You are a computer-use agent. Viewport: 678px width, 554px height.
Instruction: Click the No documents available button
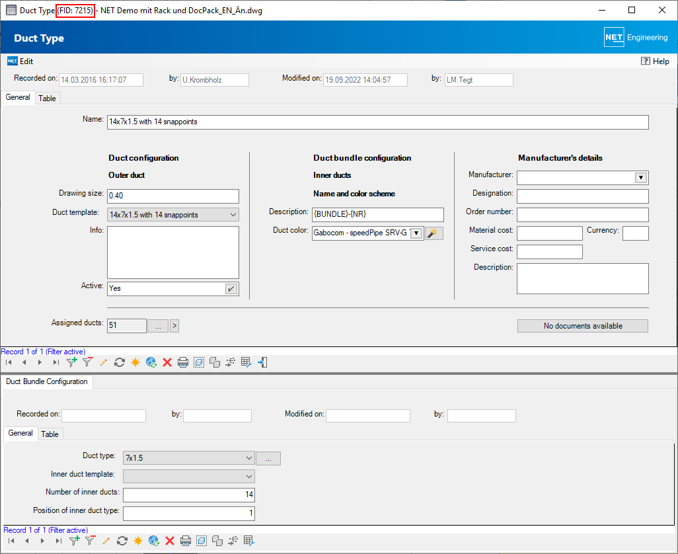click(x=583, y=326)
